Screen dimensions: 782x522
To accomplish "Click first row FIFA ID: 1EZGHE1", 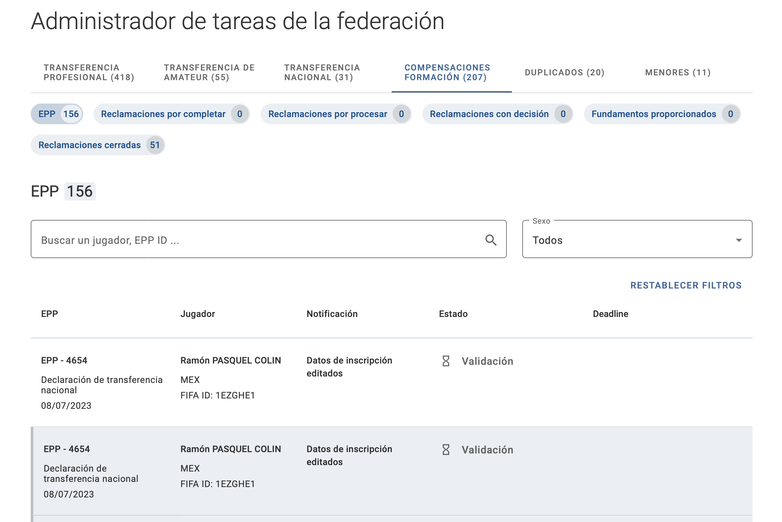I will pos(218,395).
